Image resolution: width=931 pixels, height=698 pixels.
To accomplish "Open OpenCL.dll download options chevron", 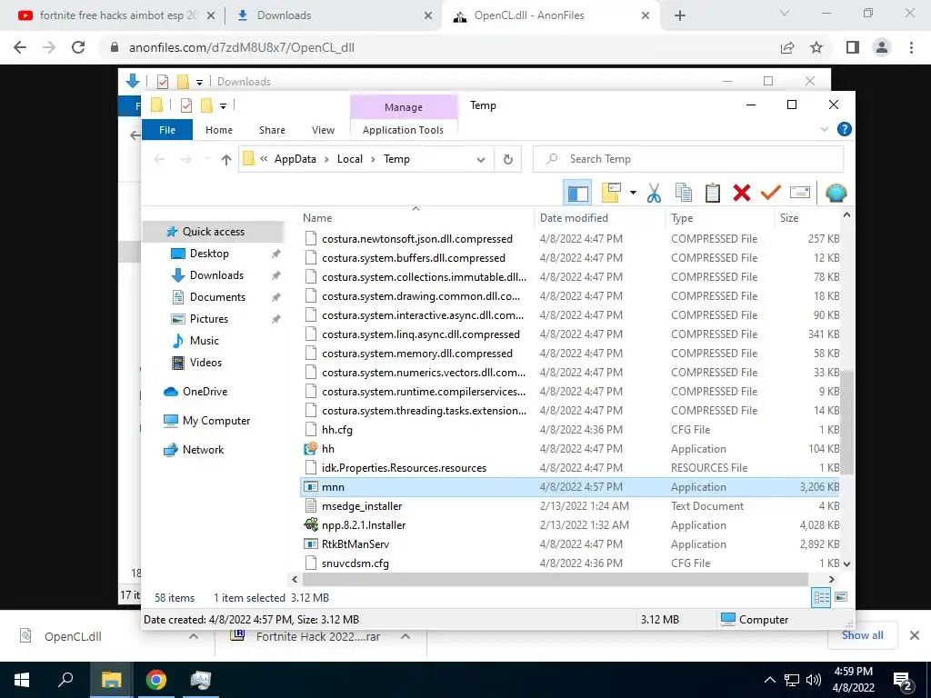I will click(194, 636).
